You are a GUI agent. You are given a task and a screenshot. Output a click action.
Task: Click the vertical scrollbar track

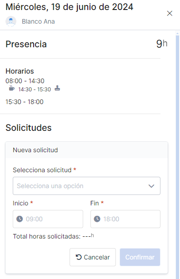tap(178, 157)
